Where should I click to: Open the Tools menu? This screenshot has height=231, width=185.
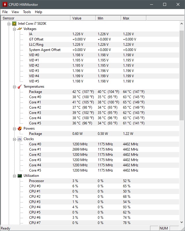[27, 12]
